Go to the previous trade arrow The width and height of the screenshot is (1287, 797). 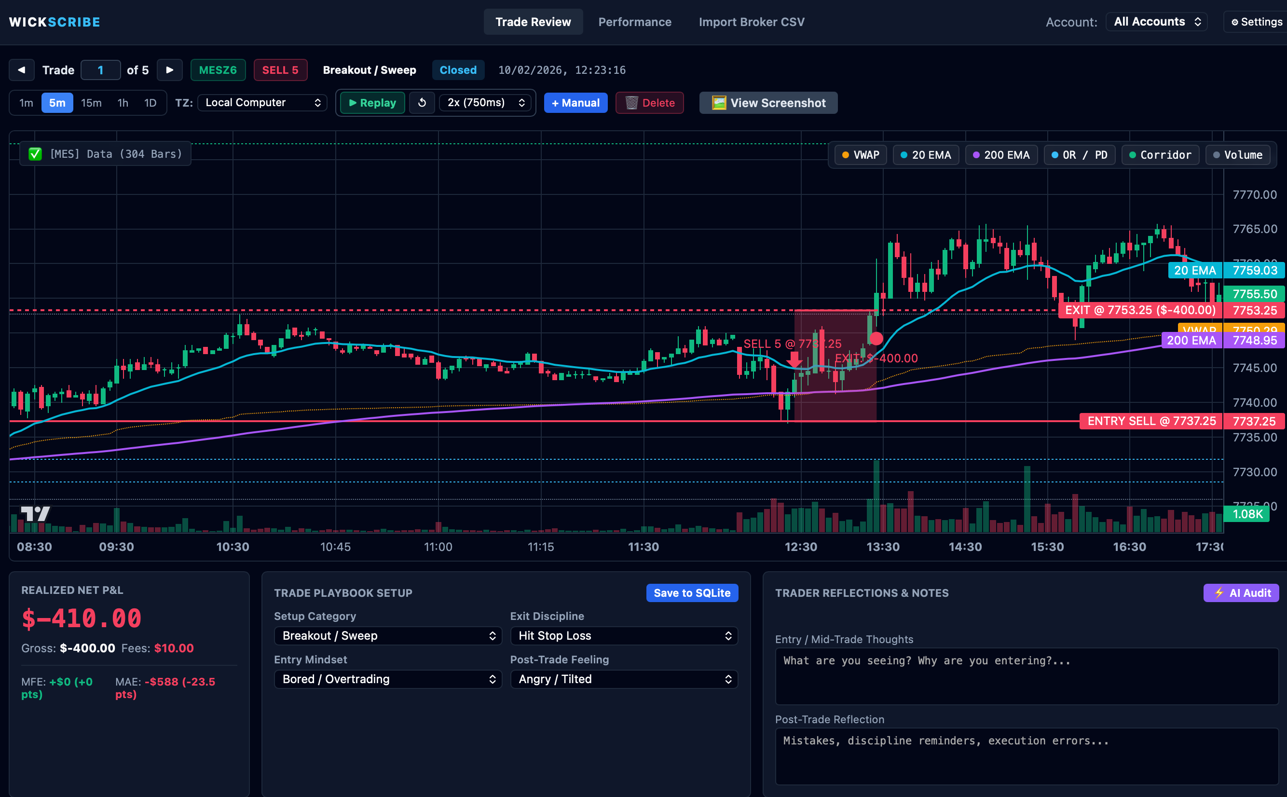click(x=22, y=70)
